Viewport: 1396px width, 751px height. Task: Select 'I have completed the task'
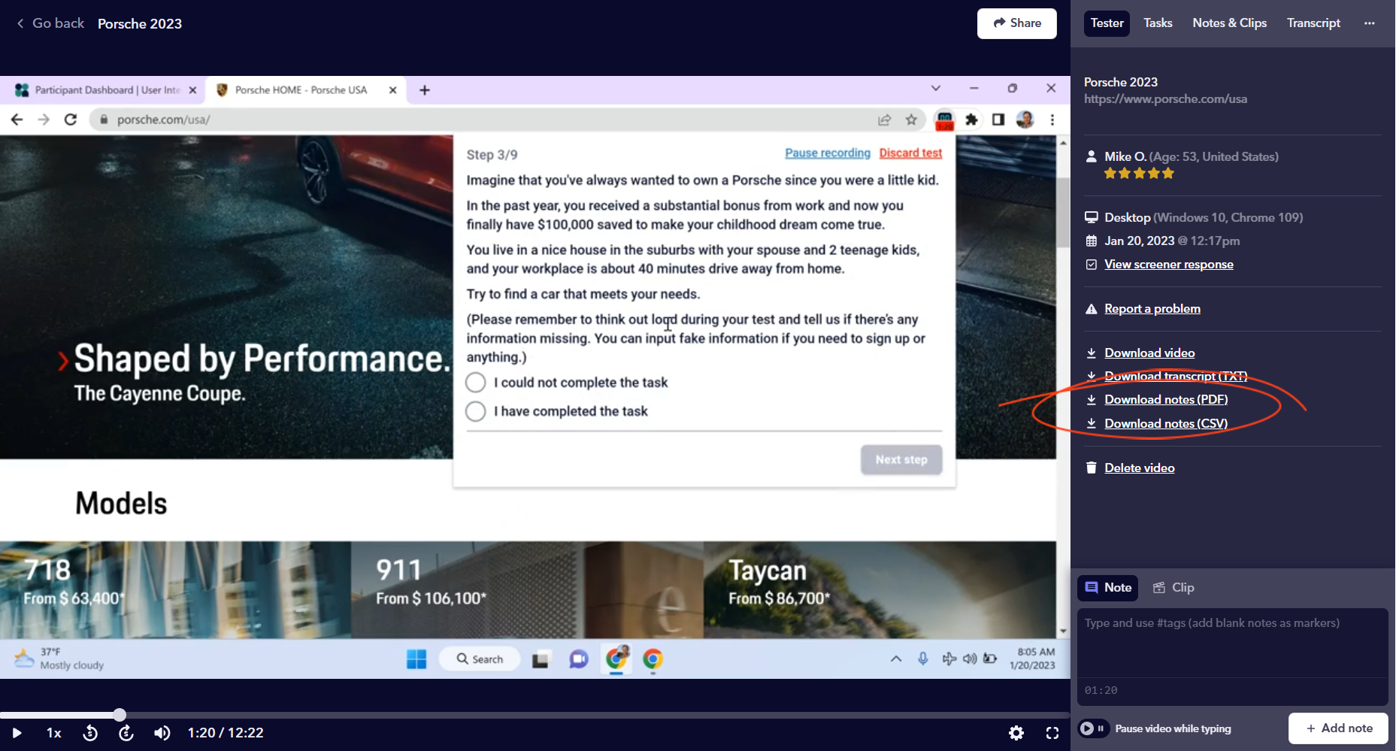[476, 411]
